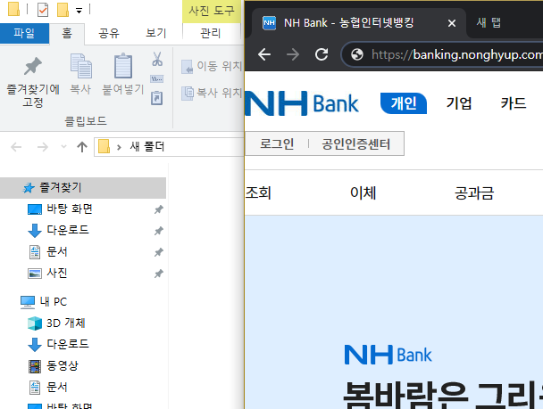Open the Share (공유) ribbon tab

pyautogui.click(x=109, y=34)
